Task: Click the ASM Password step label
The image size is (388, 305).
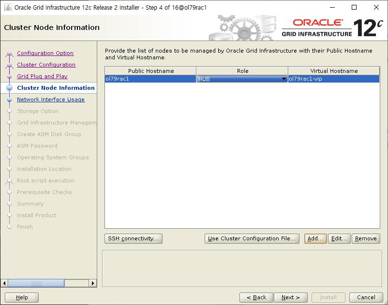Action: click(x=37, y=146)
